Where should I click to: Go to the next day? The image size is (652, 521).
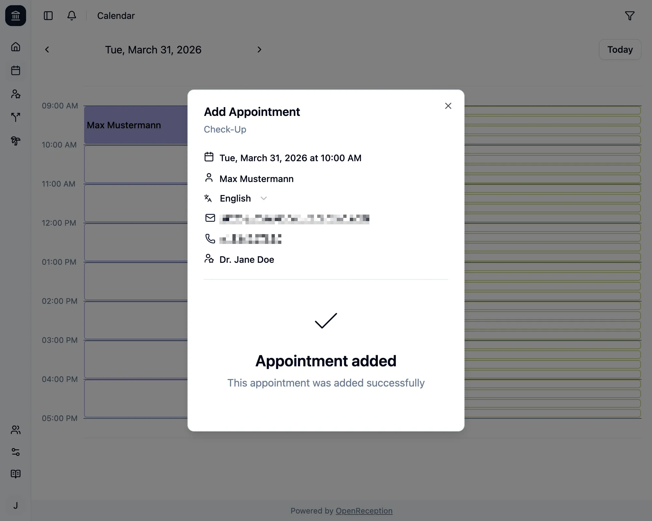pos(259,49)
